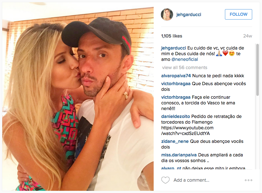Click the @neneoficial mention link

[x=185, y=59]
